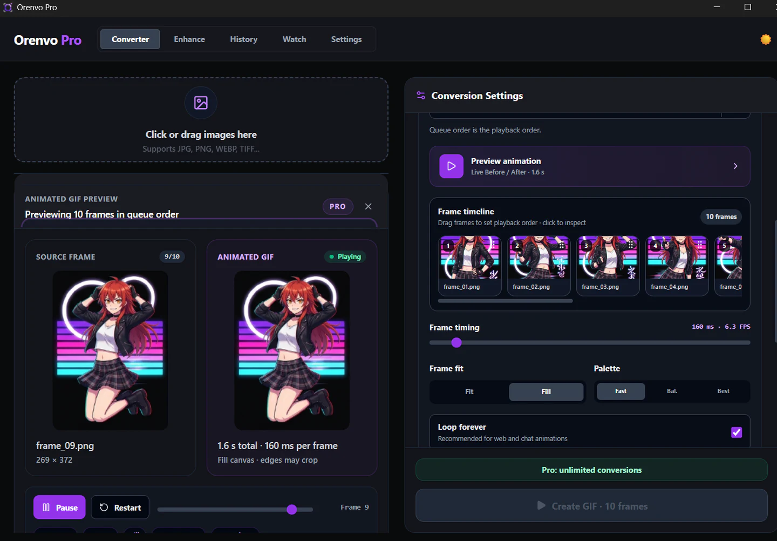Restart the animation preview
The height and width of the screenshot is (541, 777).
click(x=120, y=508)
